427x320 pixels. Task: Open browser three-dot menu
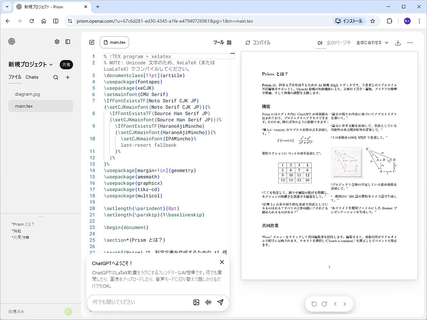tap(419, 21)
